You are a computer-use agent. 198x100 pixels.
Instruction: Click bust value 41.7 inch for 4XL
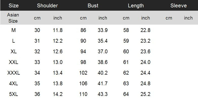[103, 84]
